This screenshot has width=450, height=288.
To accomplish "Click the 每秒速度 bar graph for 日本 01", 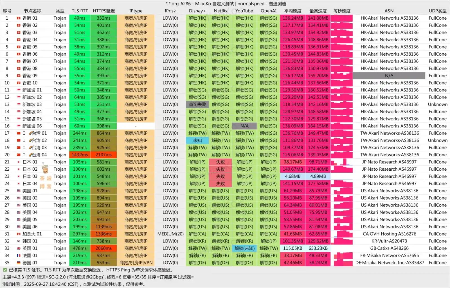I will 342,162.
